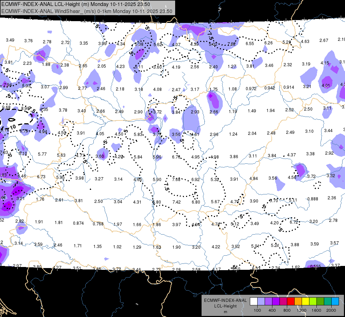Click the wind shear value 5.32
The width and height of the screenshot is (345, 317).
(215, 179)
